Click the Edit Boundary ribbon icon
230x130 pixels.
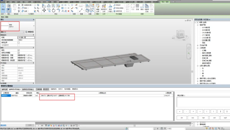(98, 8)
